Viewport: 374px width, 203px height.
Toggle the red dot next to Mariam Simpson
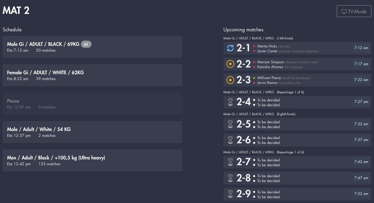[x=254, y=62]
